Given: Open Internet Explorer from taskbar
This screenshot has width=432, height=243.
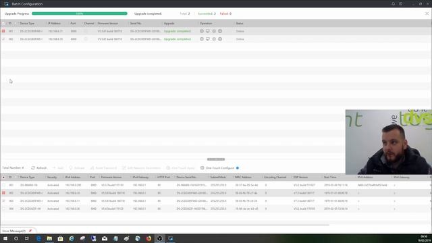Looking at the screenshot, I should coord(72,238).
